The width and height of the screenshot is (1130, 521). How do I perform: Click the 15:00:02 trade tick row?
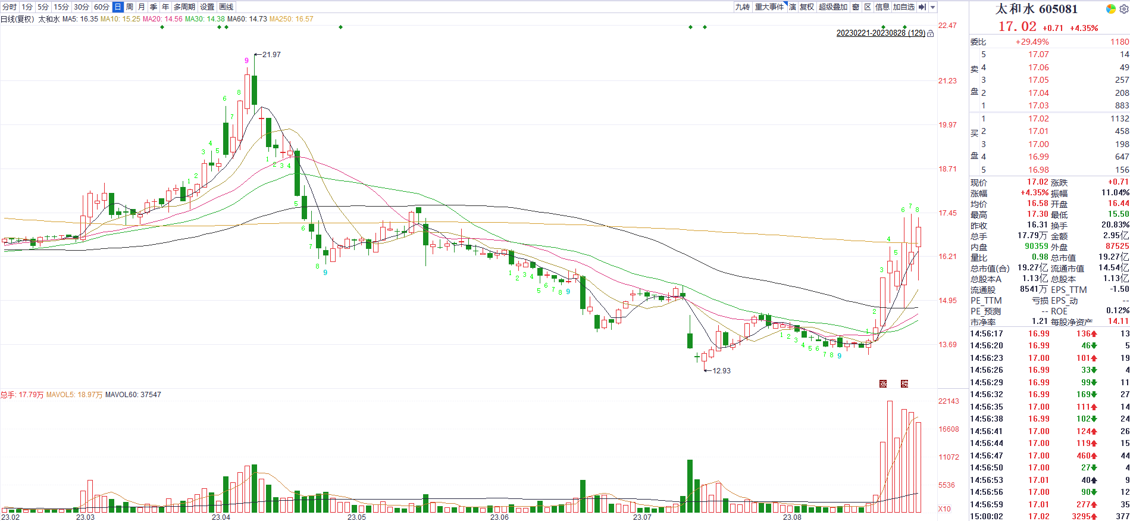(1050, 516)
